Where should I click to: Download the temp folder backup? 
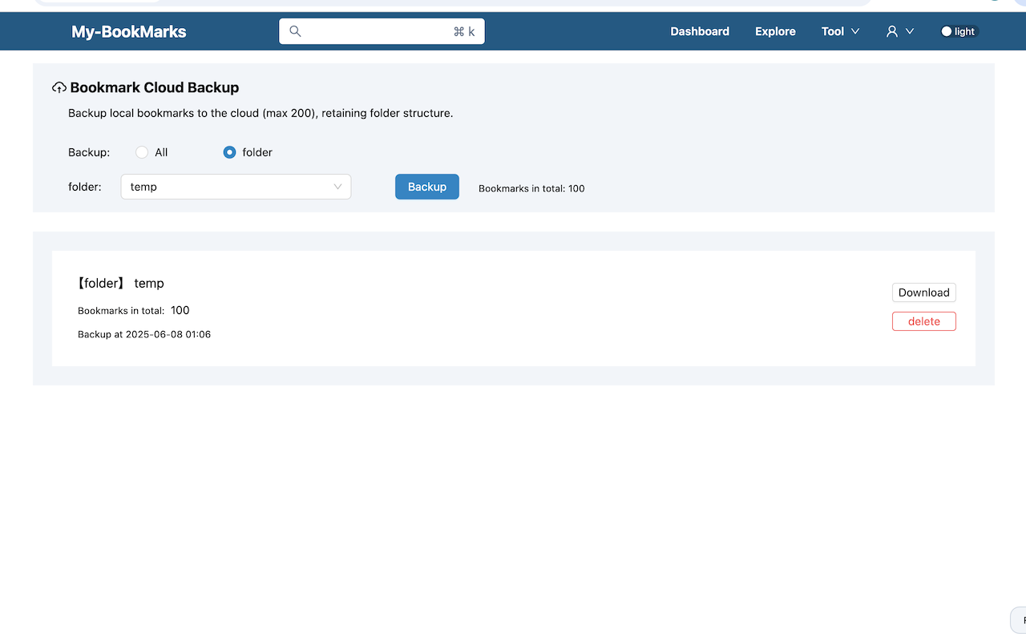[x=924, y=292]
